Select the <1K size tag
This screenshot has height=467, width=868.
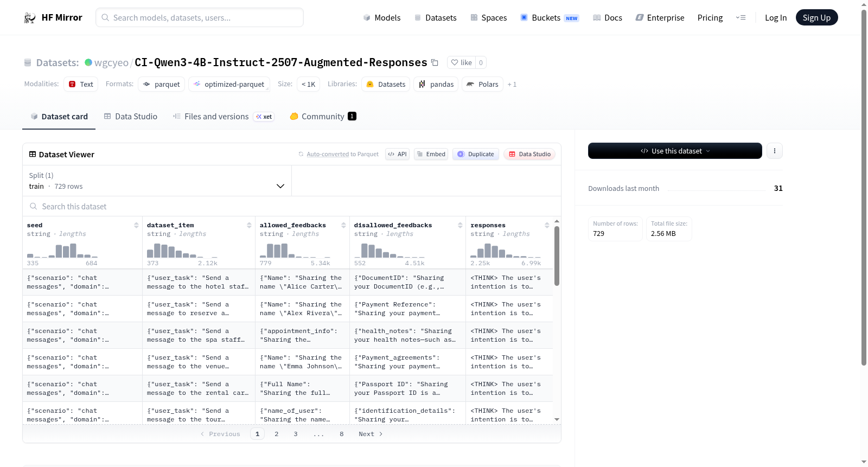308,84
